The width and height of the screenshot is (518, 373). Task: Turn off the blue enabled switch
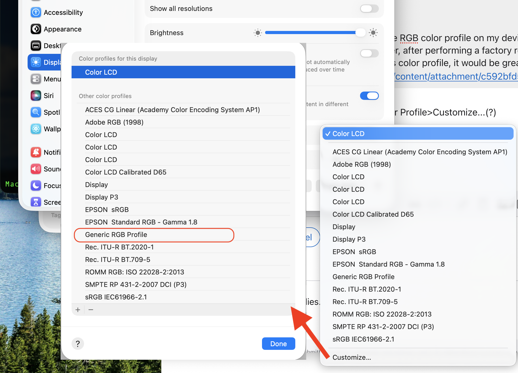(369, 96)
